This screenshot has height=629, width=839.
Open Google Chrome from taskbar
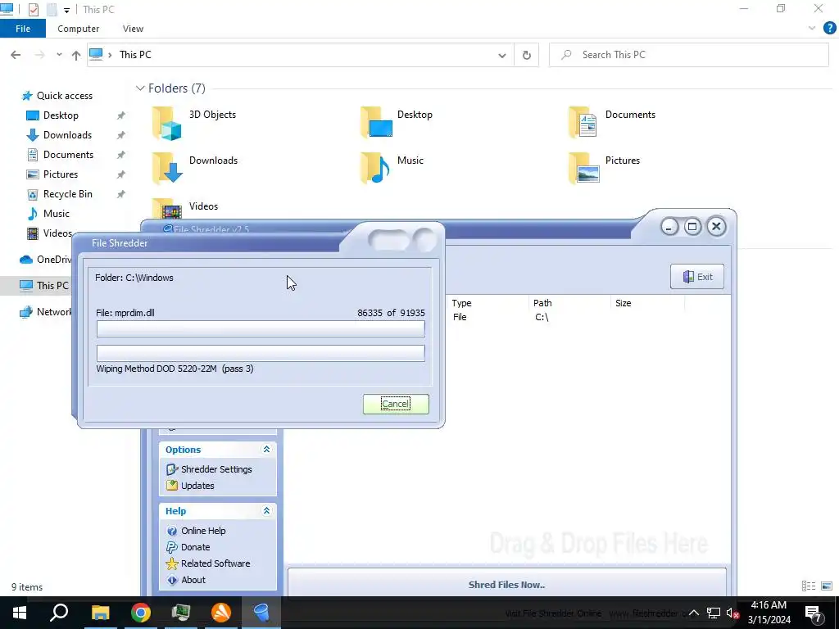coord(141,613)
